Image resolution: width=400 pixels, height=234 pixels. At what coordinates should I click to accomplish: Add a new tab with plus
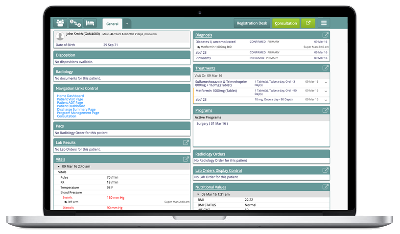[127, 23]
